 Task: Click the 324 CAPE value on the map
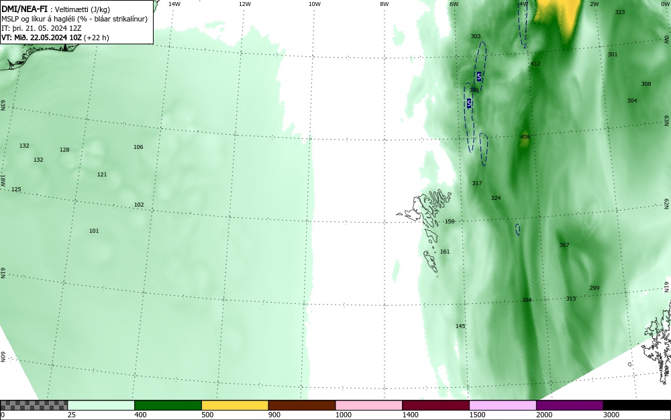pyautogui.click(x=496, y=198)
